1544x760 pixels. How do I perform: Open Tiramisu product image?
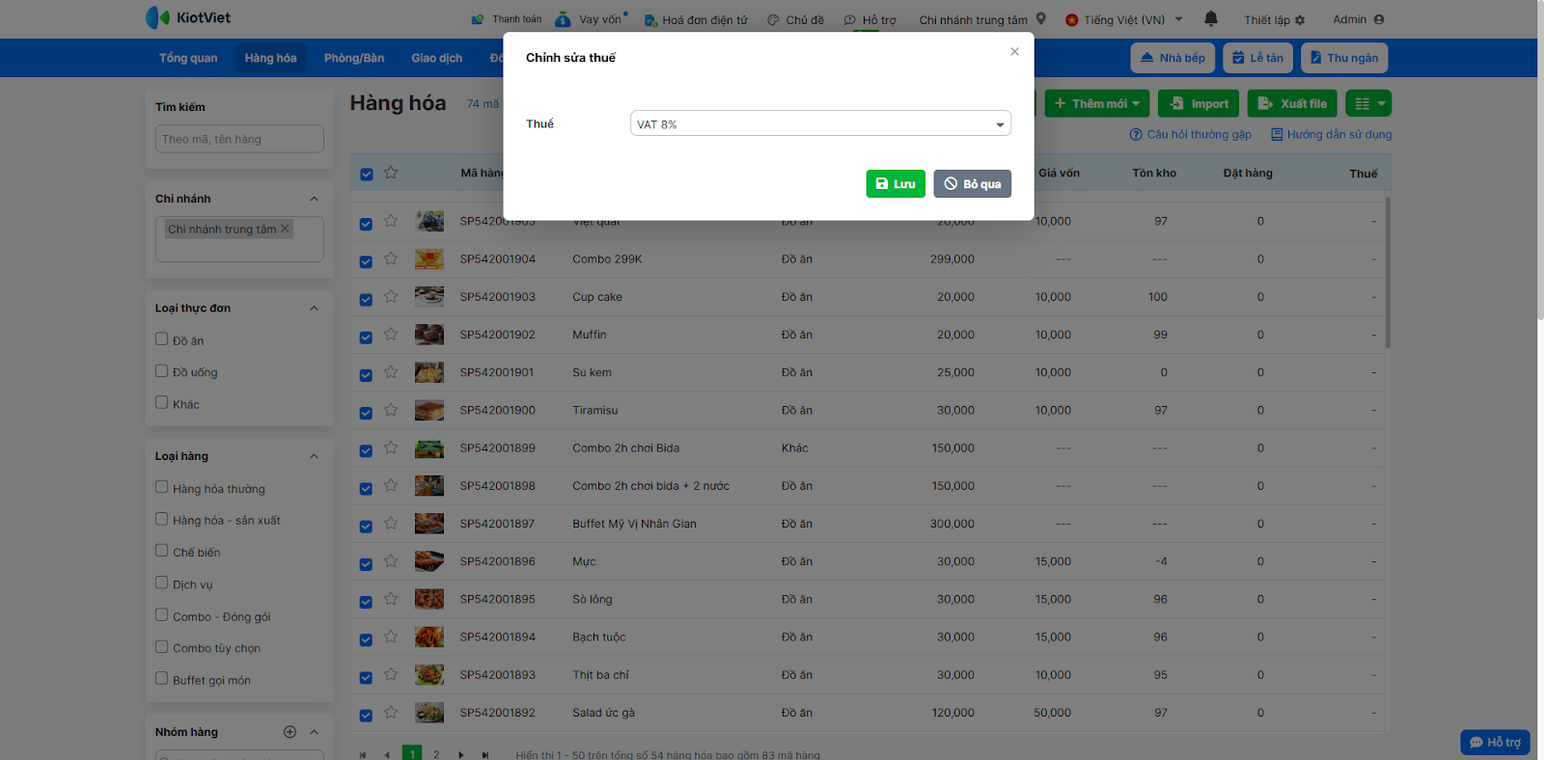coord(429,410)
